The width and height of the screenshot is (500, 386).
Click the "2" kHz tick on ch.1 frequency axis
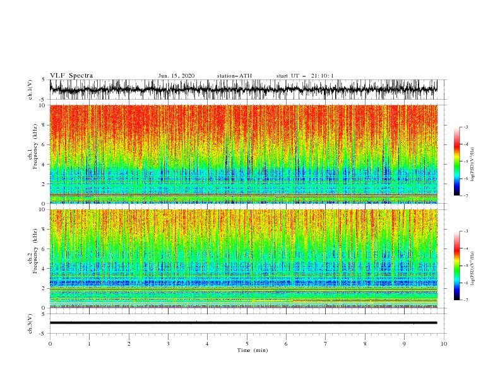[x=44, y=184]
